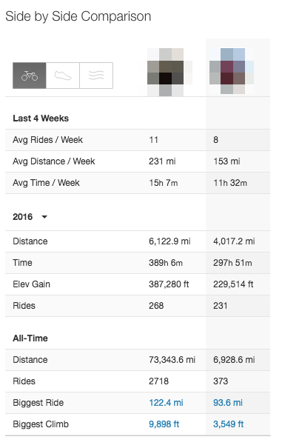Click the 73,343.6 mi all-time distance

pos(172,360)
